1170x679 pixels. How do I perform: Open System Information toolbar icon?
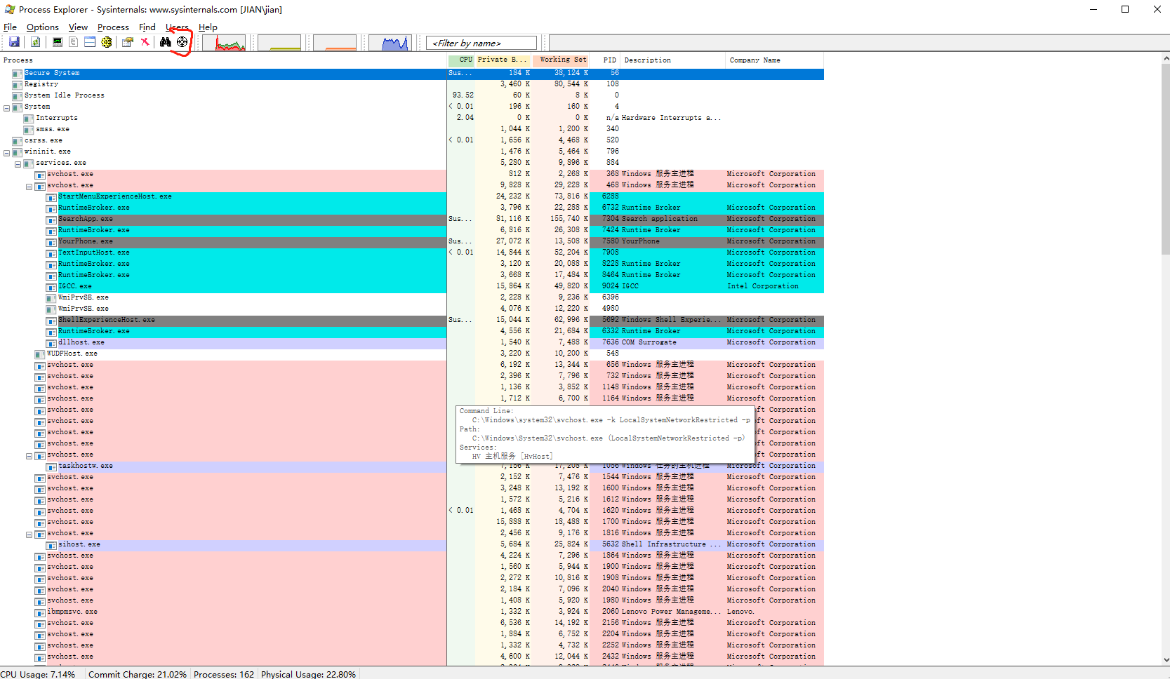[x=58, y=42]
